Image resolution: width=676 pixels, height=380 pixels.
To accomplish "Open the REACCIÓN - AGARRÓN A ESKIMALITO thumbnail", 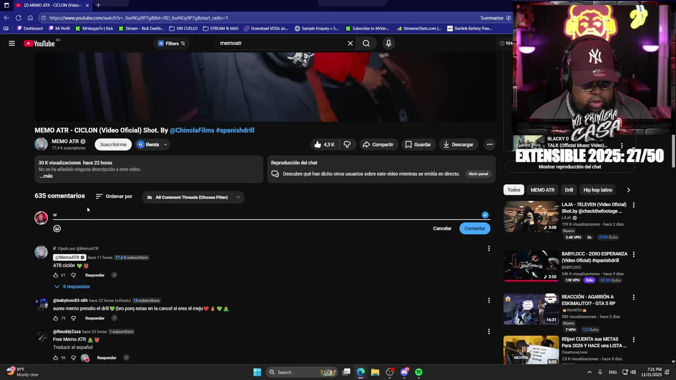I will (531, 309).
